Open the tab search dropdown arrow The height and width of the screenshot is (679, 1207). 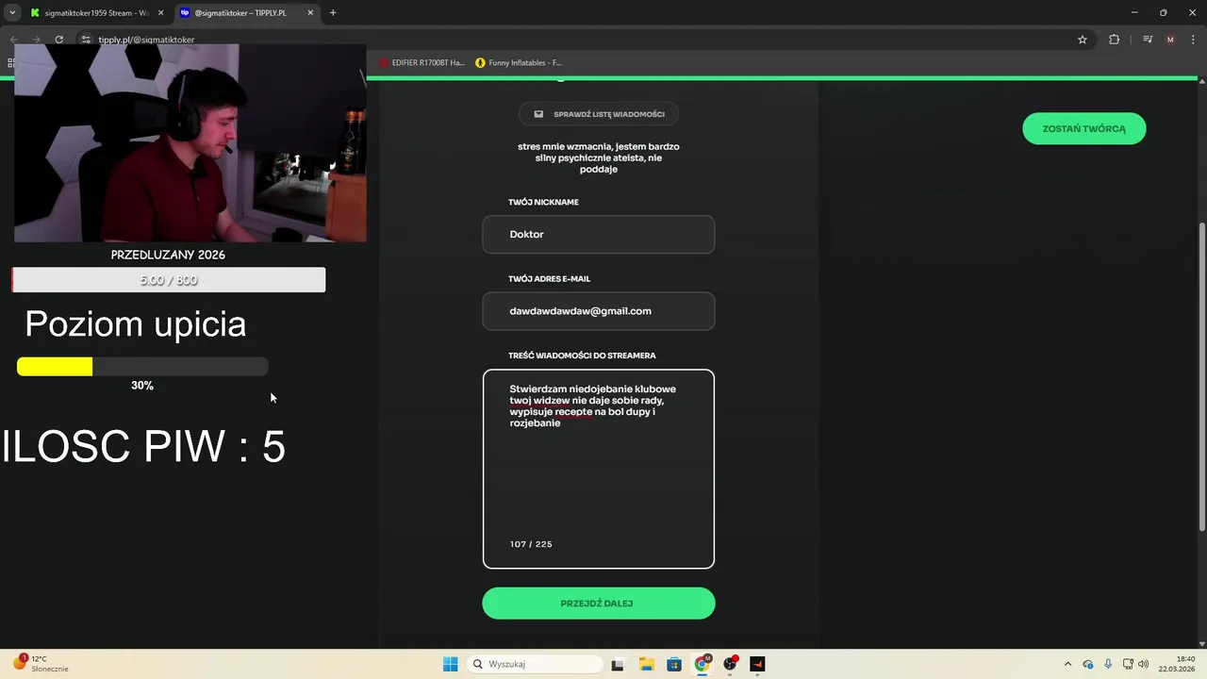(12, 12)
